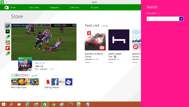The height and width of the screenshot is (107, 189).
Task: Open the Photoshop Express icon in Getting Started
Action: 69,82
